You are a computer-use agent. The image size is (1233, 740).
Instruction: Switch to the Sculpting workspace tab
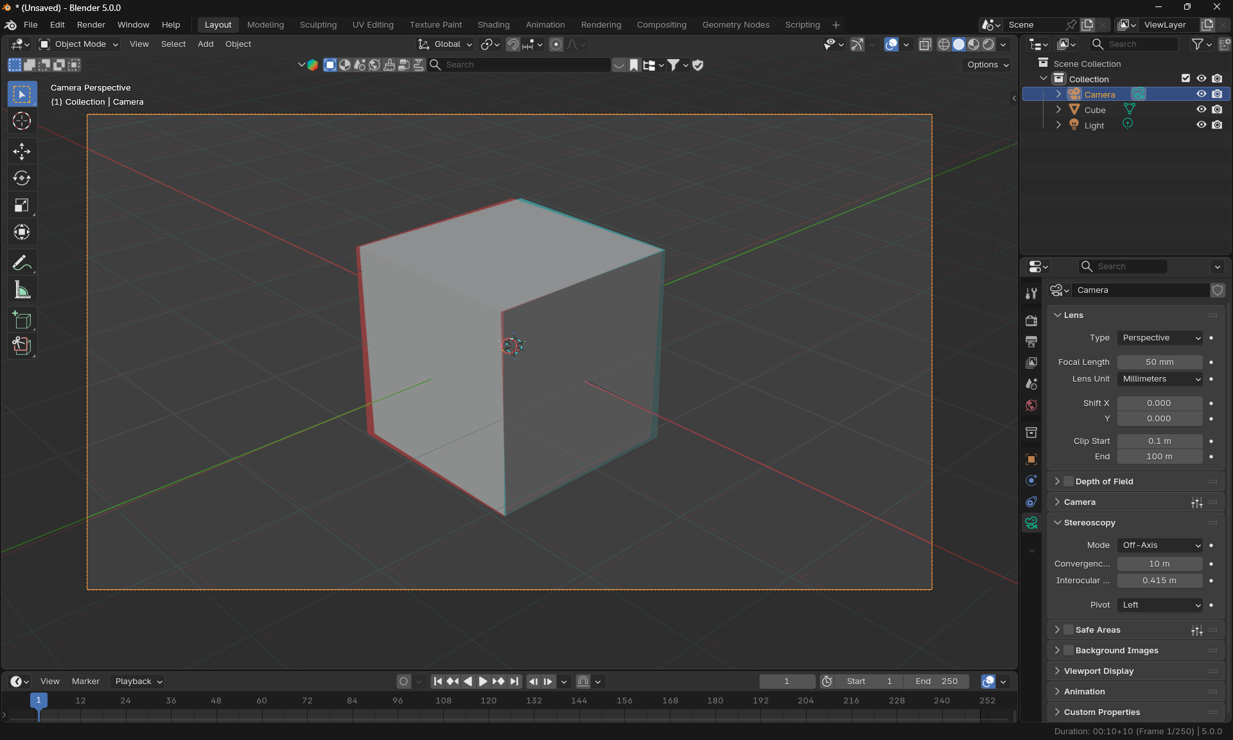(318, 25)
